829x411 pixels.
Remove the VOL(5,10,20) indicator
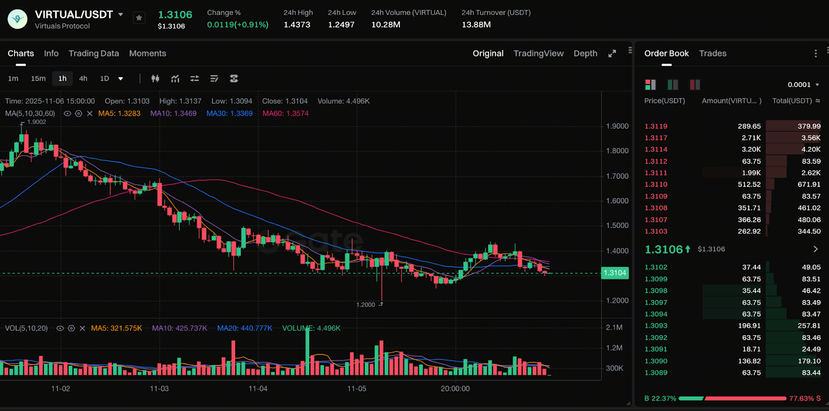pyautogui.click(x=82, y=328)
